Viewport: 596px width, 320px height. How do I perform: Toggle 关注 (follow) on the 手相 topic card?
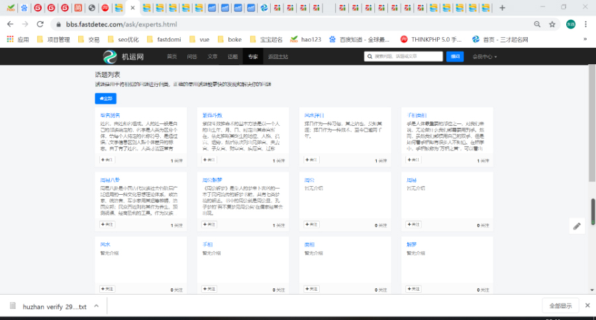[x=209, y=289]
